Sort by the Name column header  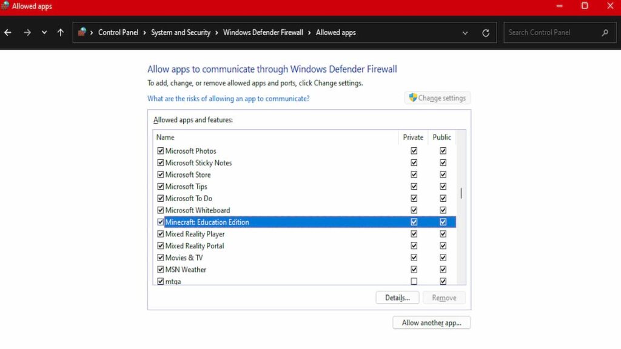(x=276, y=138)
